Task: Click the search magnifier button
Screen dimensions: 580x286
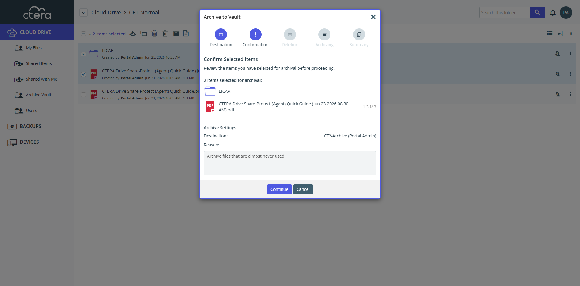Action: point(537,12)
